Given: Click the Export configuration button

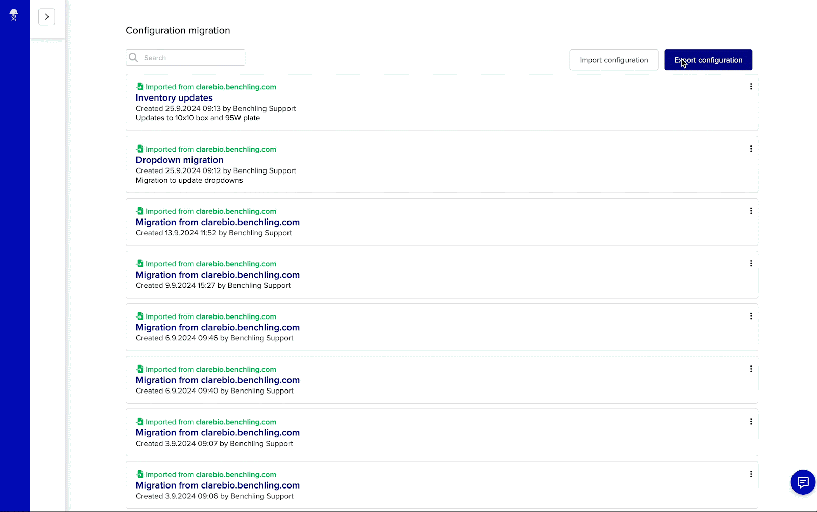Looking at the screenshot, I should click(x=708, y=60).
